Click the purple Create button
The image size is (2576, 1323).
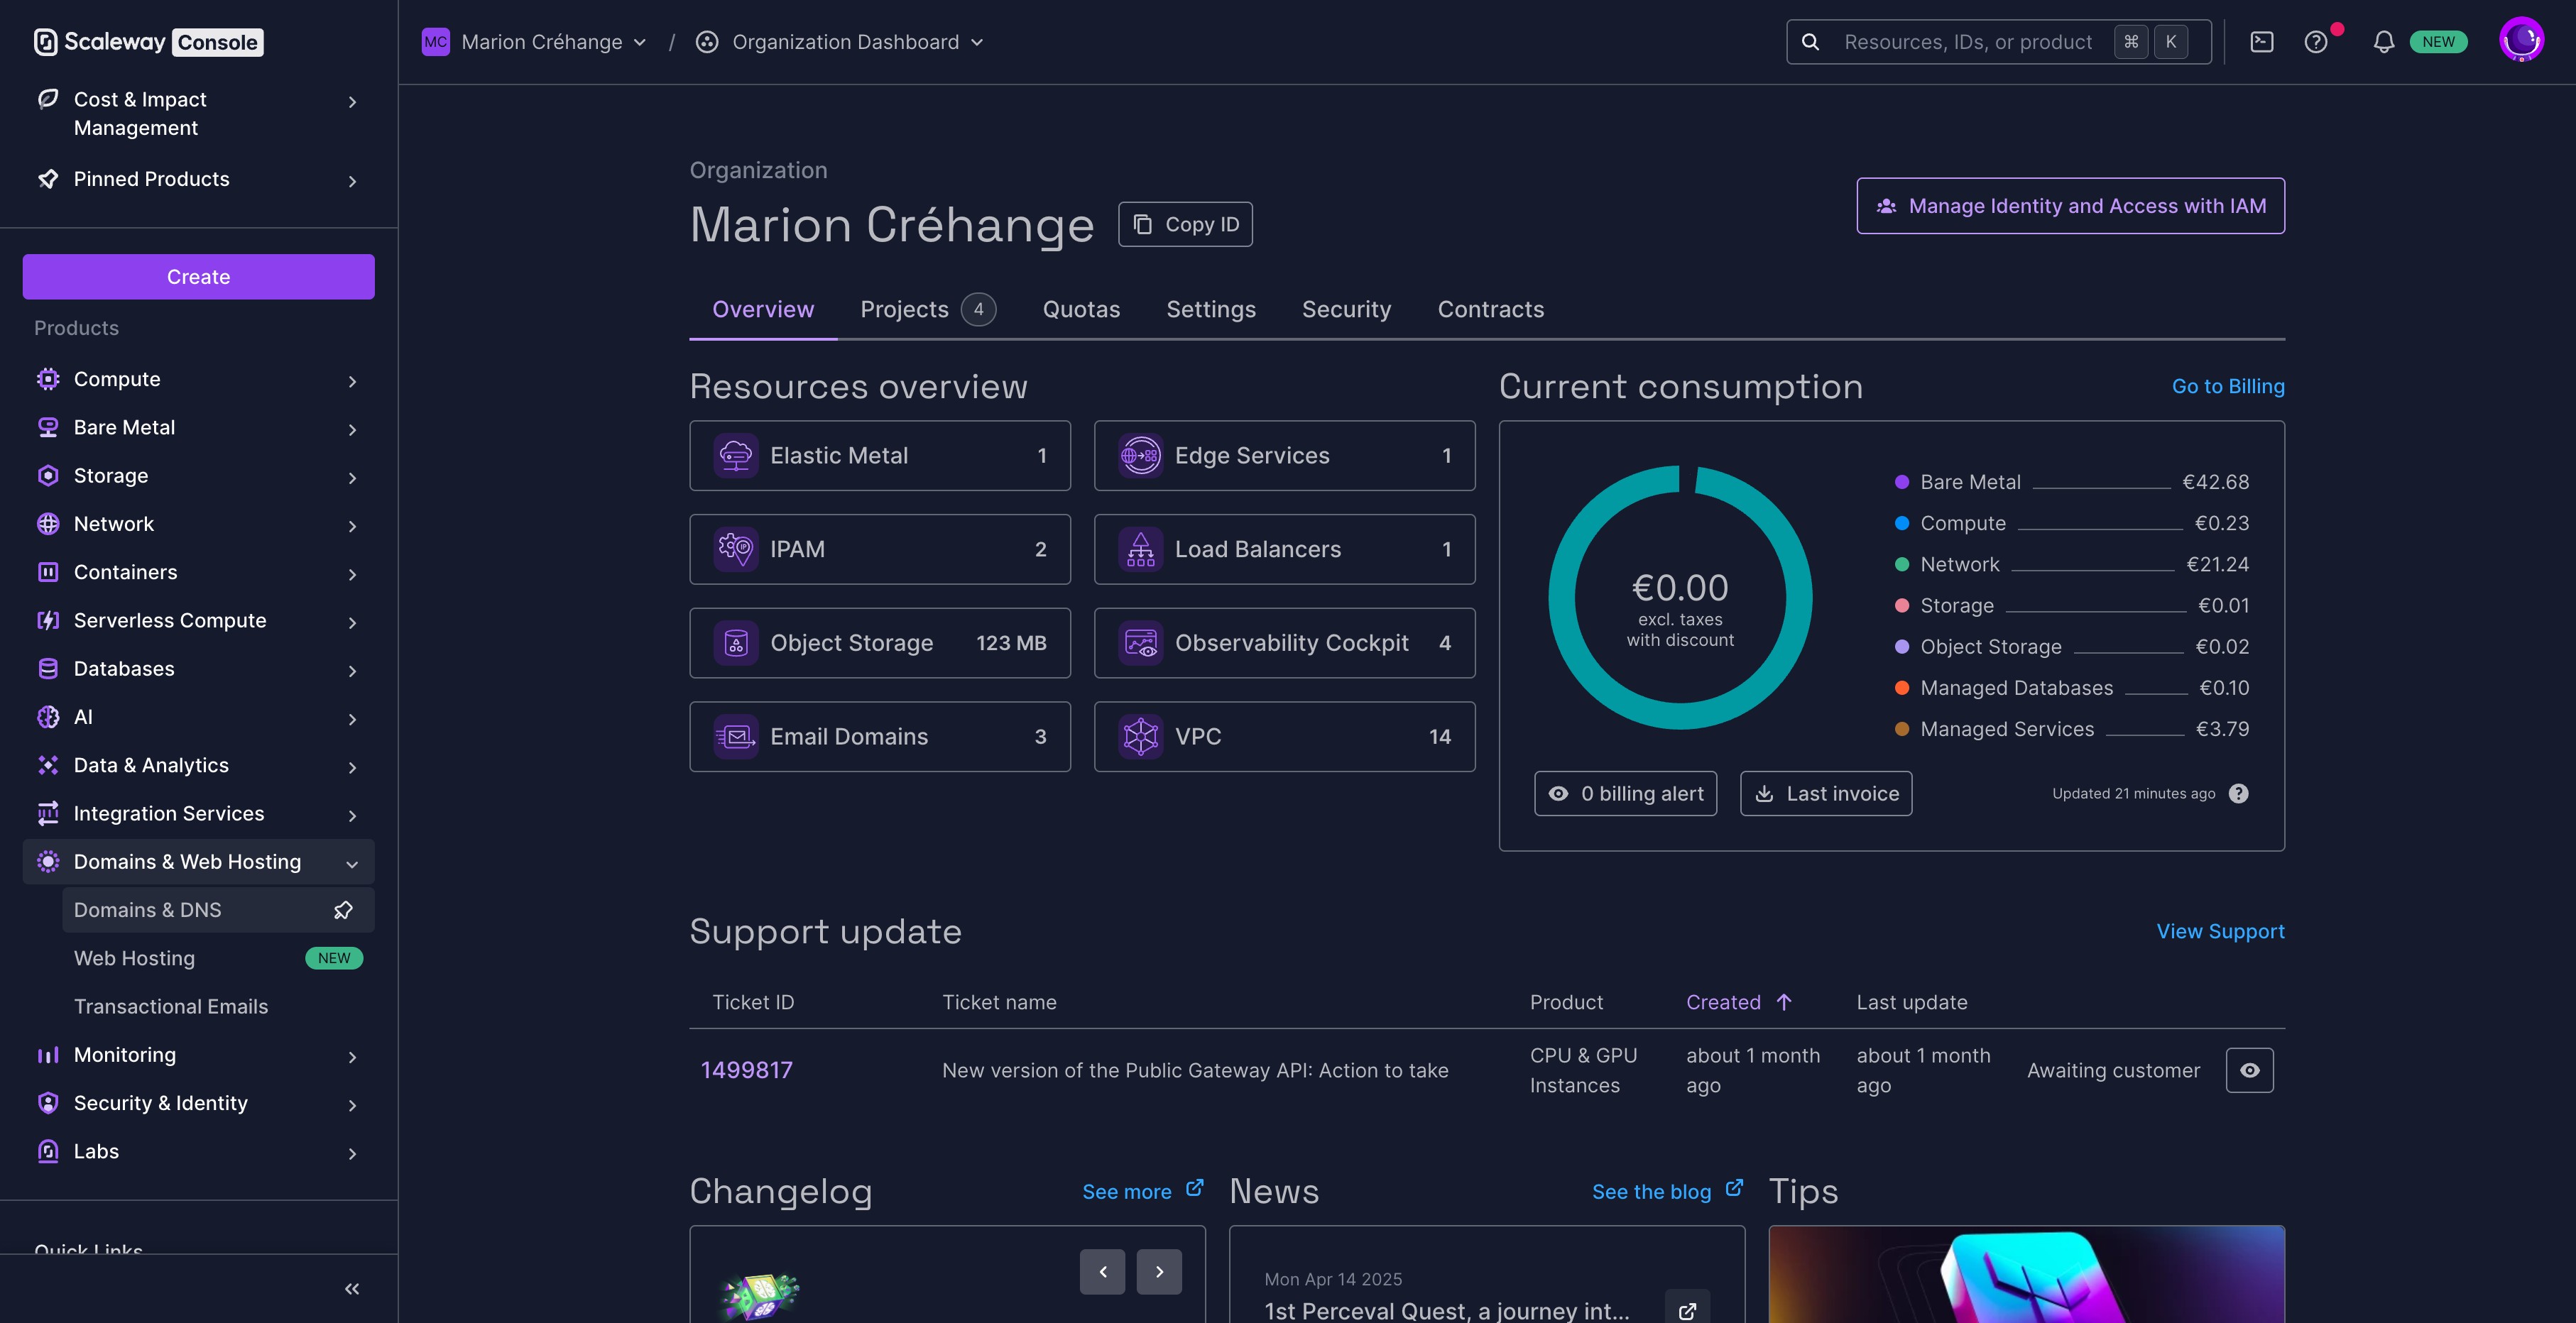198,277
